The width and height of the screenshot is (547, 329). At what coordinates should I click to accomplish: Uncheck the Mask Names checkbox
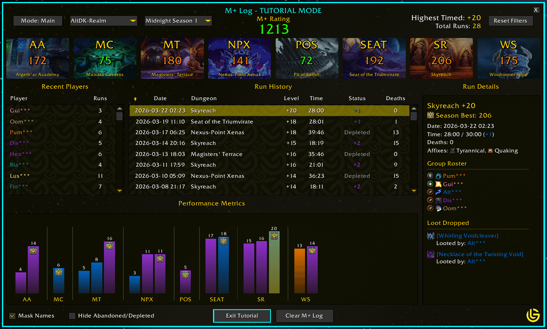click(x=12, y=316)
